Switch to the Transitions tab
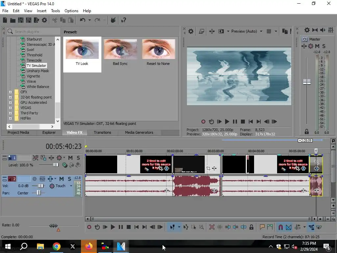This screenshot has height=253, width=337. tap(102, 132)
